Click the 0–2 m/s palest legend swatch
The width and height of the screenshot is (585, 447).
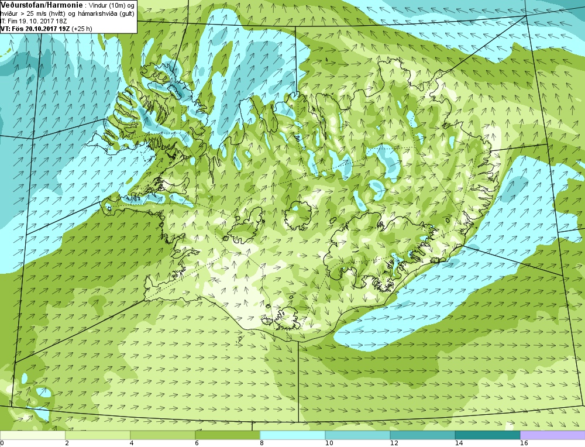click(32, 435)
